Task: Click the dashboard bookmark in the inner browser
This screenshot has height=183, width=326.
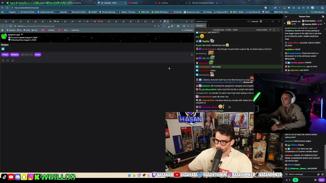Action: tap(11, 30)
